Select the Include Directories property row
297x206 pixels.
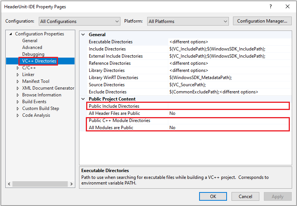(x=189, y=49)
